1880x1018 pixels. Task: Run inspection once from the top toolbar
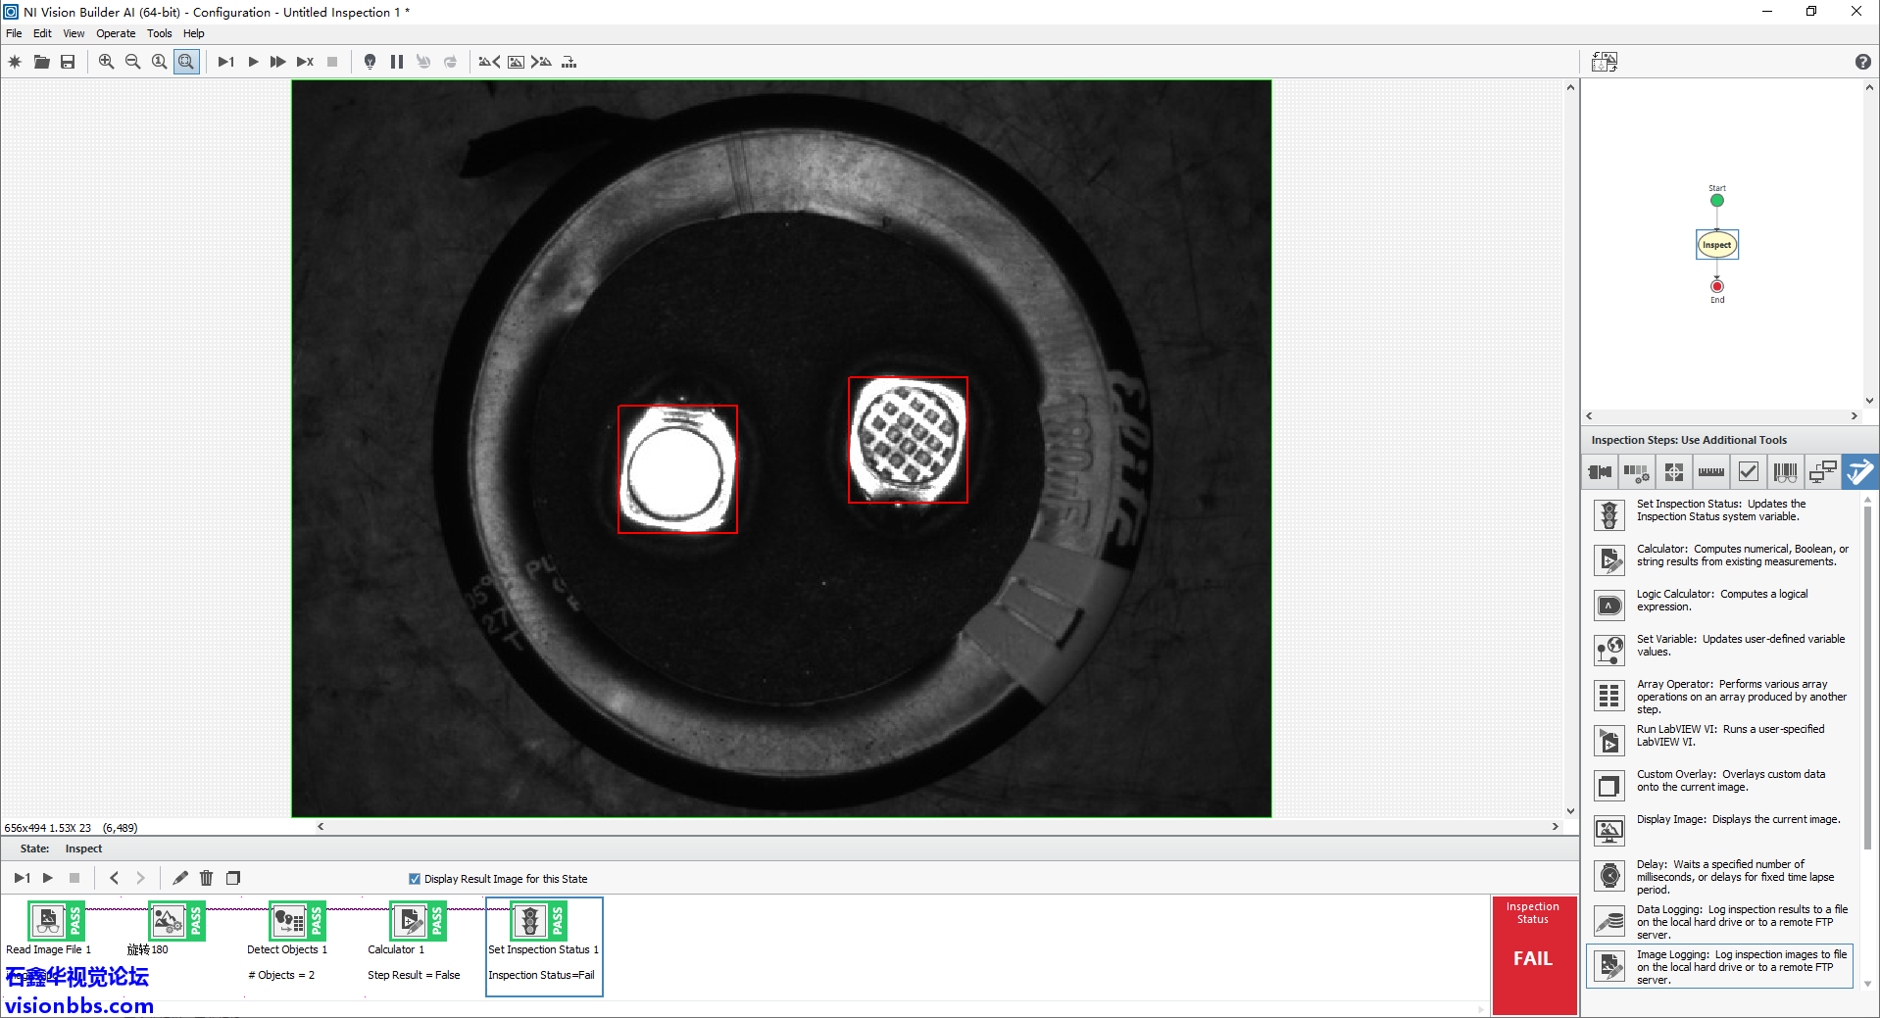pyautogui.click(x=225, y=62)
